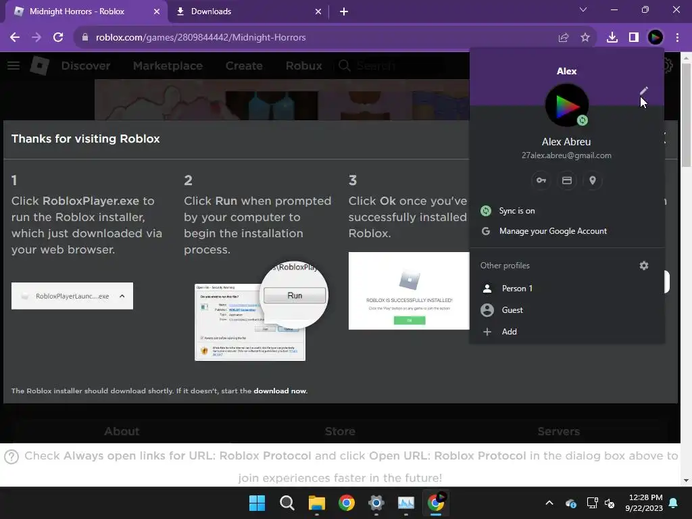Click the Roblox search magnifier icon
692x519 pixels.
click(345, 66)
